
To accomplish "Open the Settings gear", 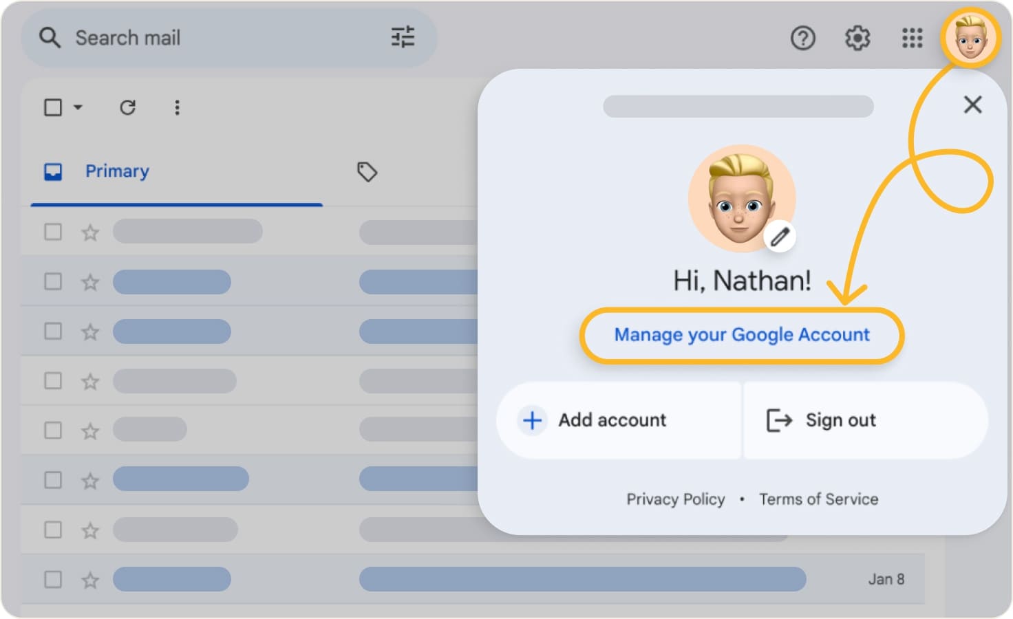I will point(857,38).
